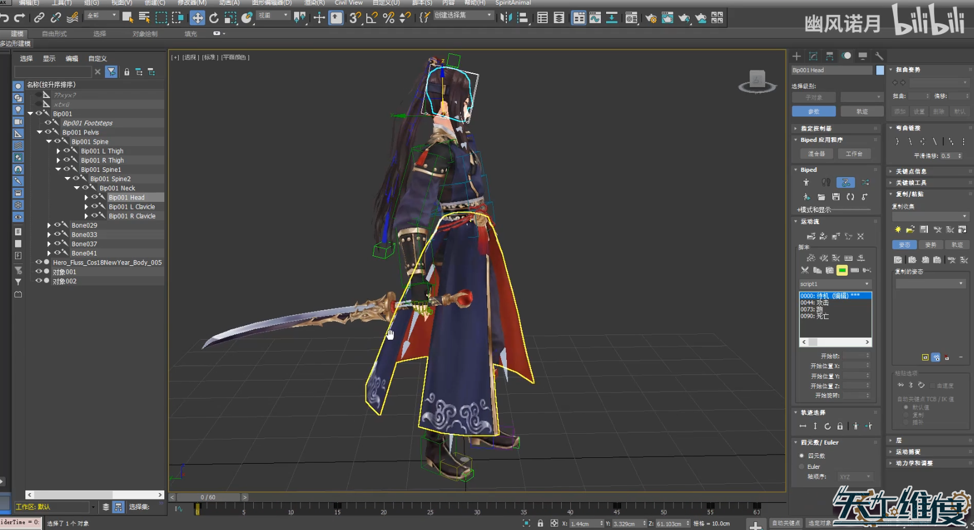Viewport: 974px width, 530px height.
Task: Open the 动画(A) Animation menu
Action: click(229, 3)
